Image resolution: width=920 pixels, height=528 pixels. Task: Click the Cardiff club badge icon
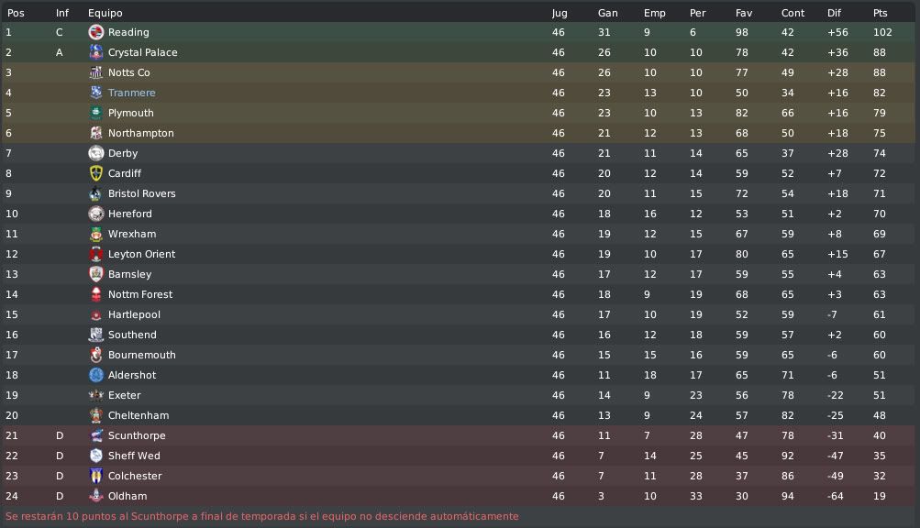[95, 173]
